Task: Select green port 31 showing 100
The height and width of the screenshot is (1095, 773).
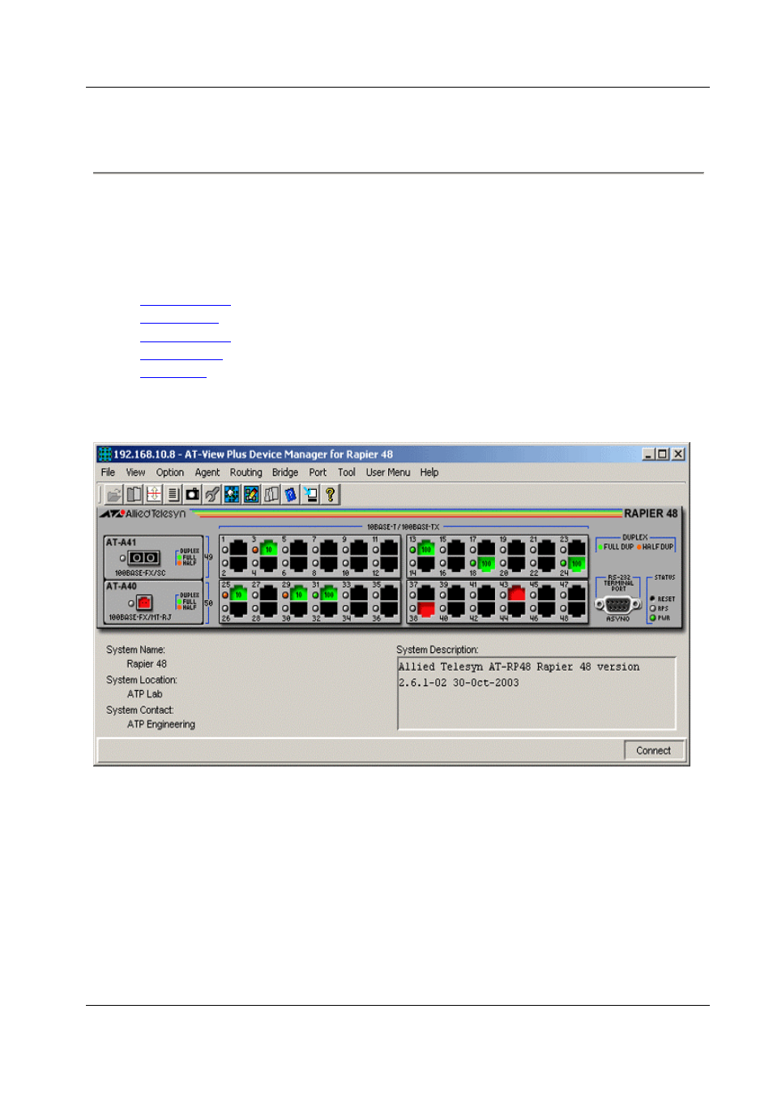Action: (x=329, y=595)
